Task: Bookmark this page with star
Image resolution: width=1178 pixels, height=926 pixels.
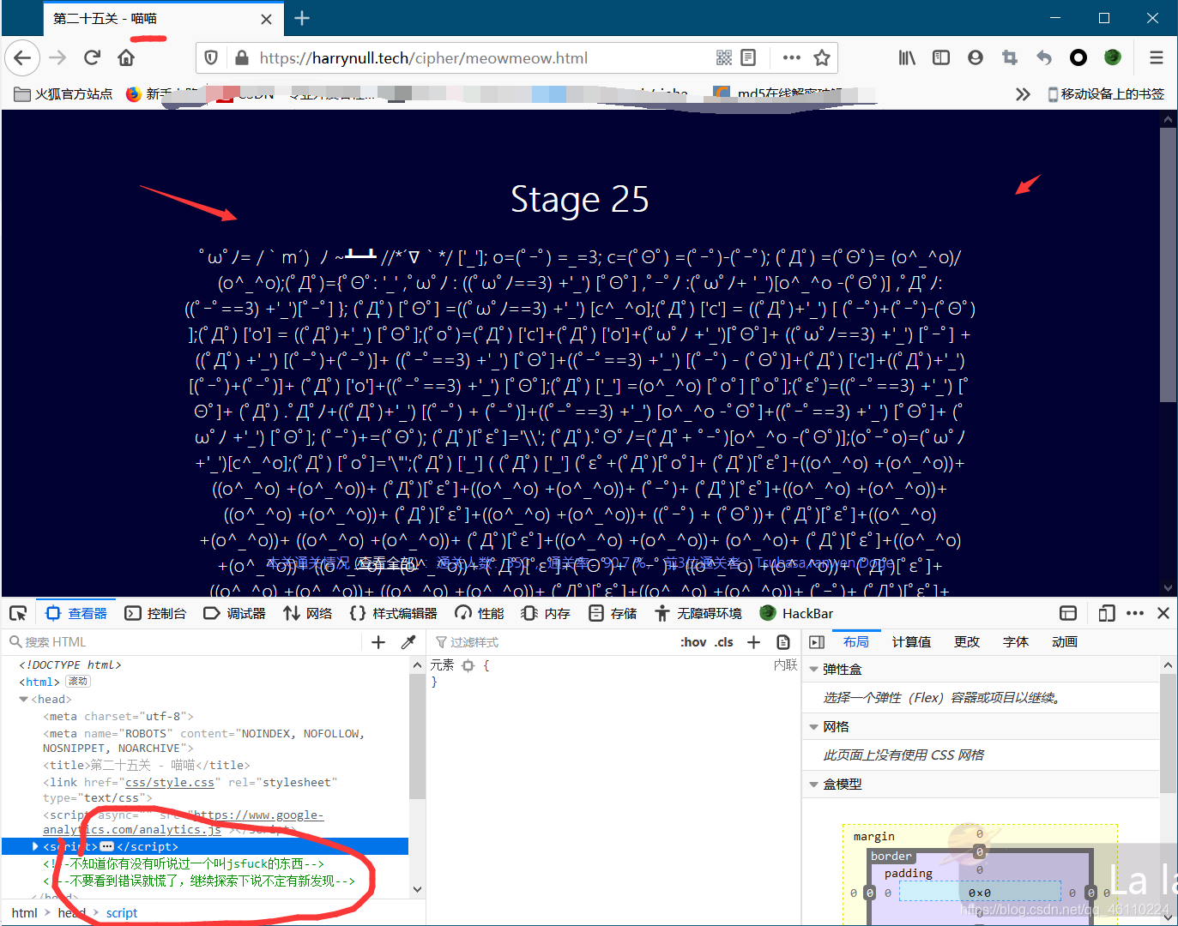Action: 822,57
